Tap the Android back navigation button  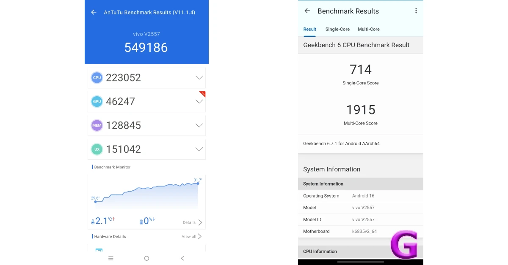point(182,258)
